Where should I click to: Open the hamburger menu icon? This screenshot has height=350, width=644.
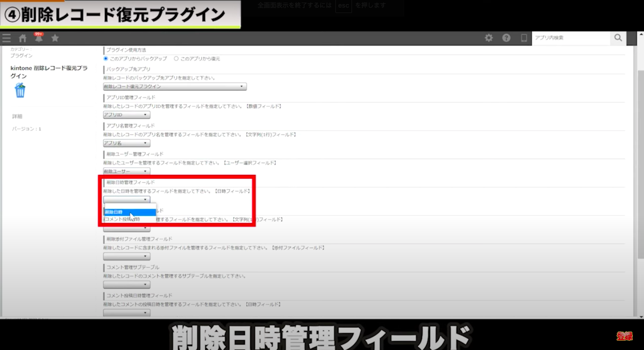tap(6, 38)
